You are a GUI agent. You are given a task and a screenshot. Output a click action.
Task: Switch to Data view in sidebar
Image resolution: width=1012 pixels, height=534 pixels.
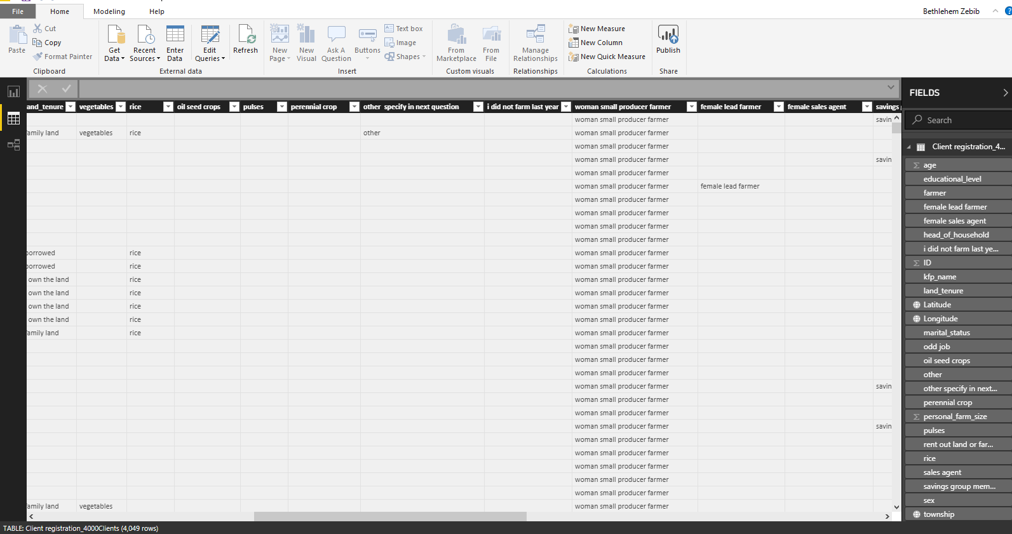point(13,118)
